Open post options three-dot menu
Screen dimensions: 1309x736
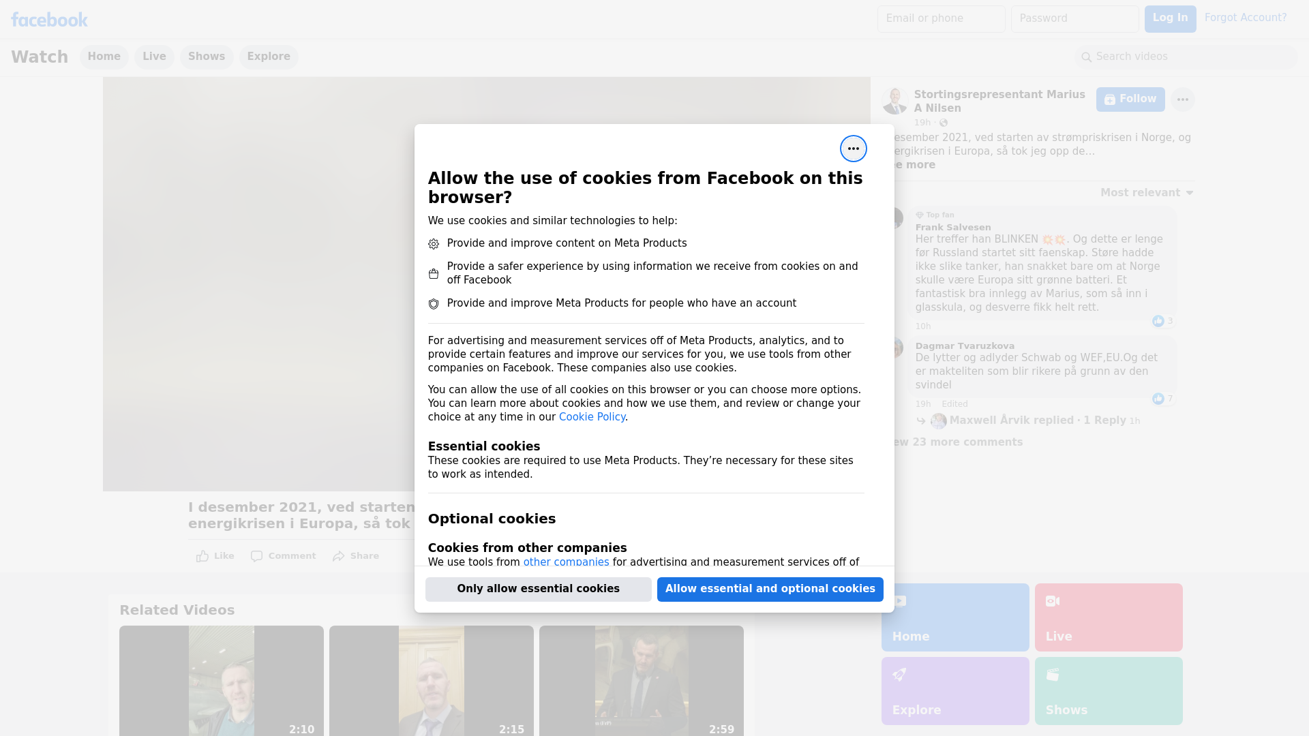click(x=1182, y=99)
